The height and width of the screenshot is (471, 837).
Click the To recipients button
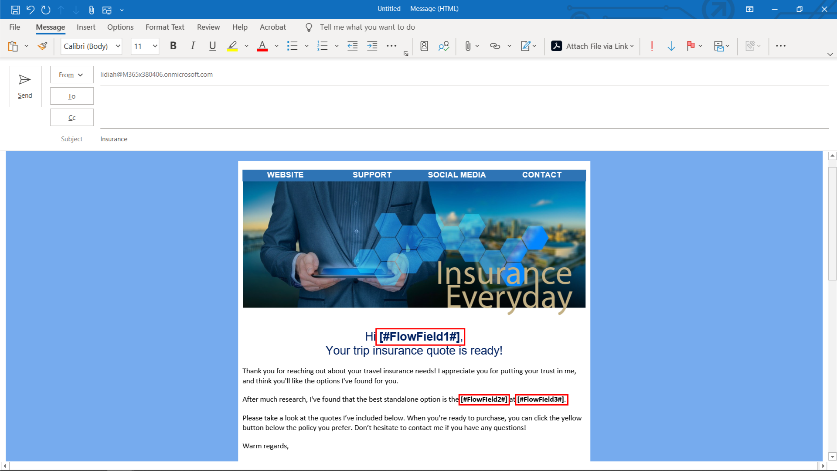click(x=71, y=96)
